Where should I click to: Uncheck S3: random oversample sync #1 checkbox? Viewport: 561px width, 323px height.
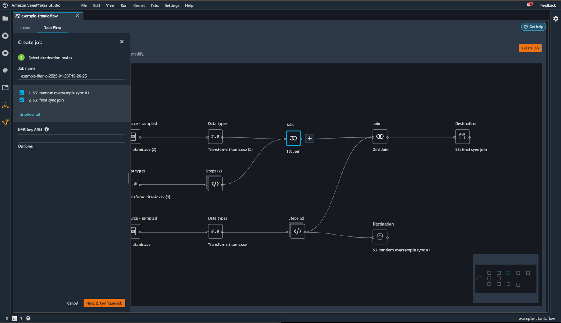22,93
